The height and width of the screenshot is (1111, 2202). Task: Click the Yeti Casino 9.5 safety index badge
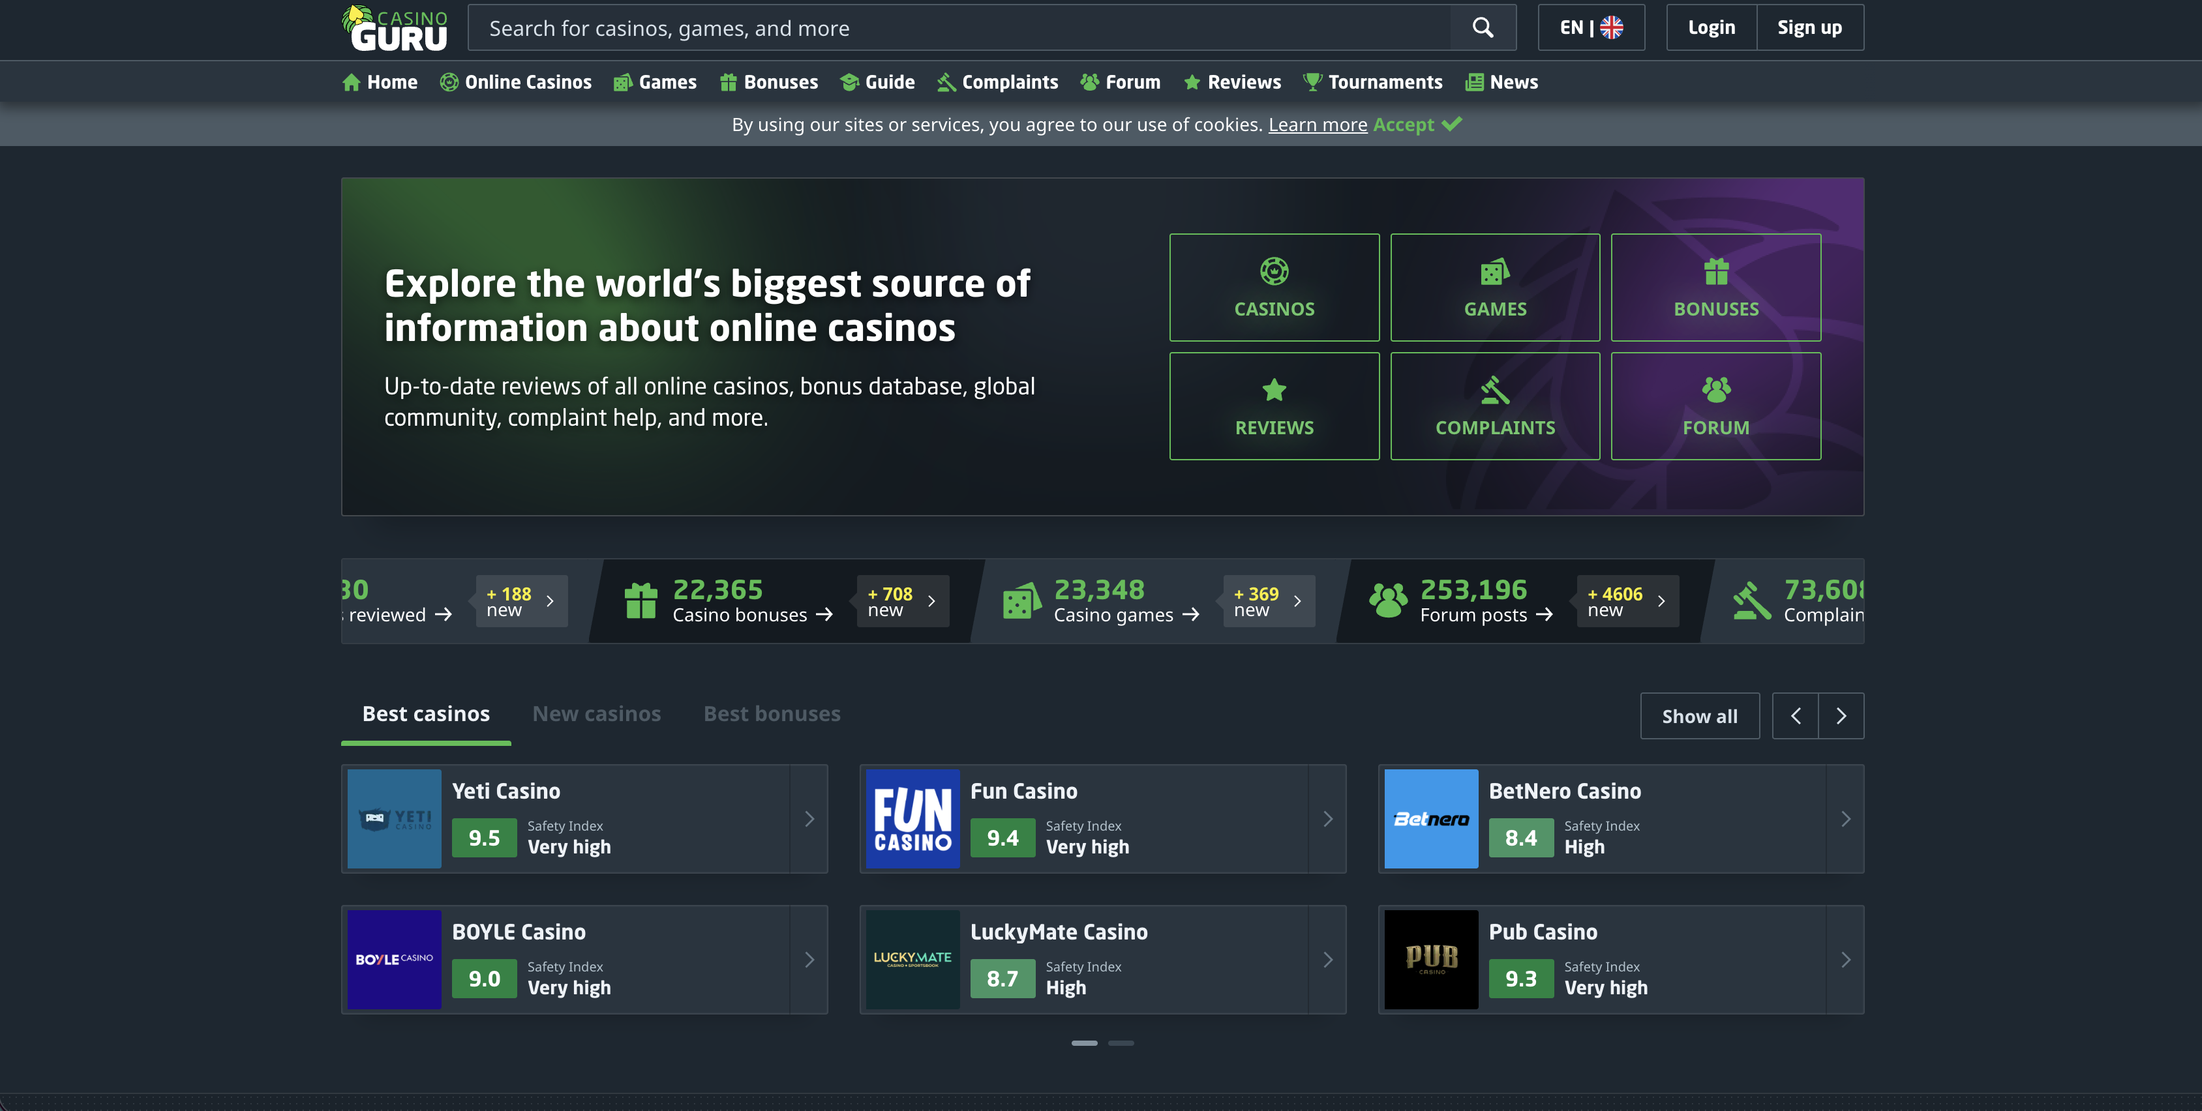pos(485,838)
